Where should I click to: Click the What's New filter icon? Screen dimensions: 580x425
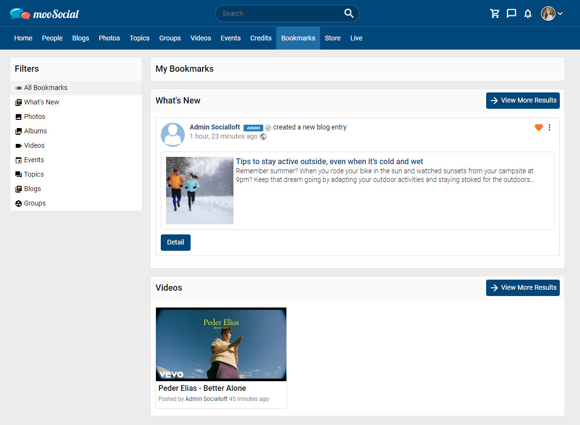(x=18, y=103)
